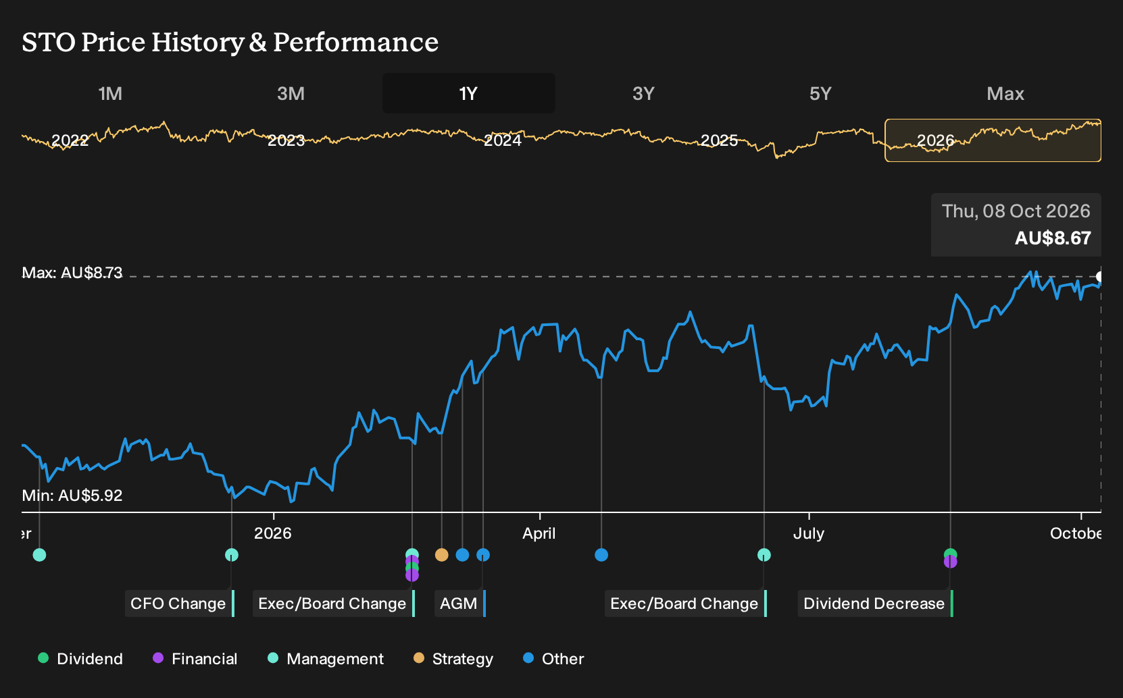The height and width of the screenshot is (698, 1123).
Task: Select the 1M time range tab
Action: (110, 93)
